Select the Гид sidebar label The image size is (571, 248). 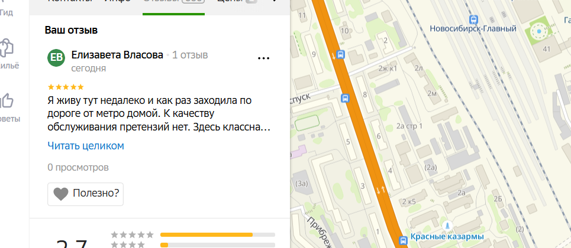point(7,13)
